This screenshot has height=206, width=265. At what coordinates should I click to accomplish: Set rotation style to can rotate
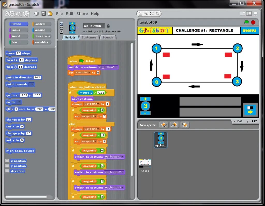coord(62,24)
